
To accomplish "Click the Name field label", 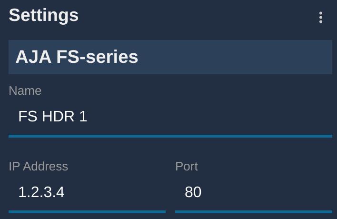I will [x=25, y=91].
